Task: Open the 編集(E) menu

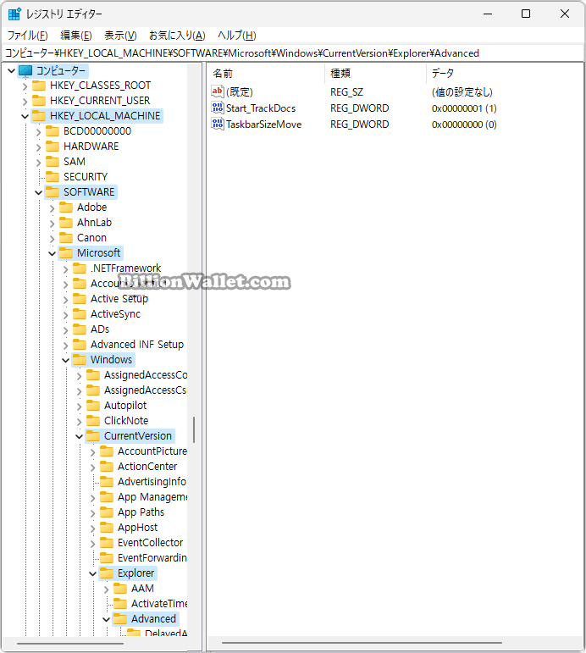Action: (76, 36)
